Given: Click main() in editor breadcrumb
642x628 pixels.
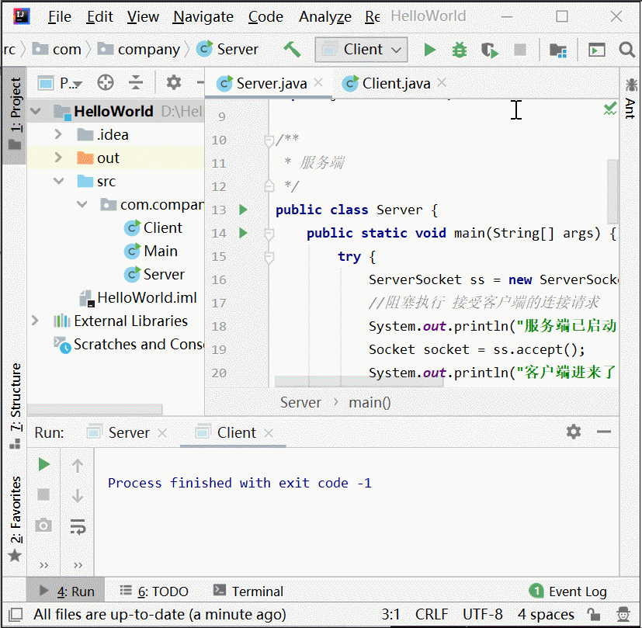Looking at the screenshot, I should [x=370, y=402].
